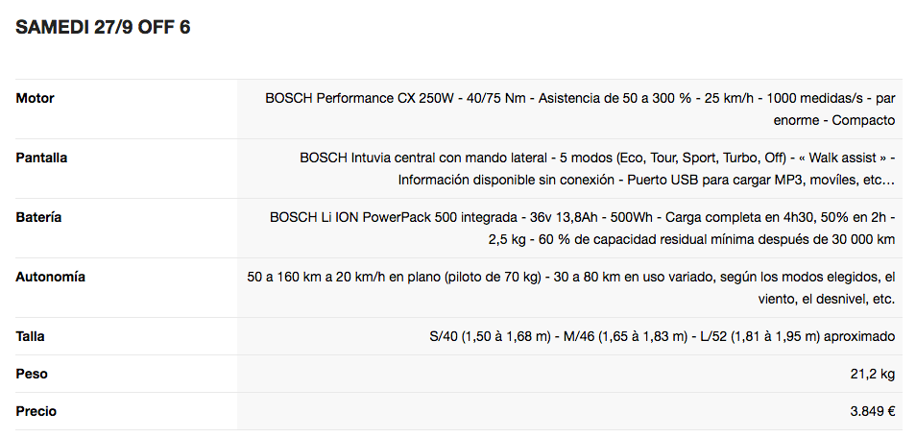The width and height of the screenshot is (916, 438).
Task: Select the 'viento, el desnivel, etc.' line
Action: pos(826,299)
